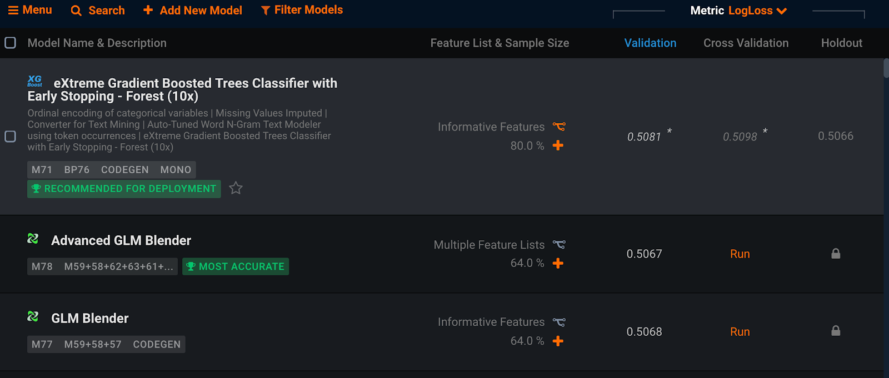
Task: Sort by Cross Validation column
Action: click(x=746, y=43)
